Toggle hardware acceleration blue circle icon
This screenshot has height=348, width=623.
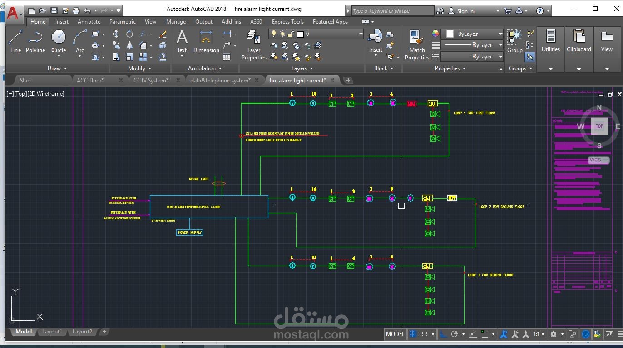coord(586,334)
